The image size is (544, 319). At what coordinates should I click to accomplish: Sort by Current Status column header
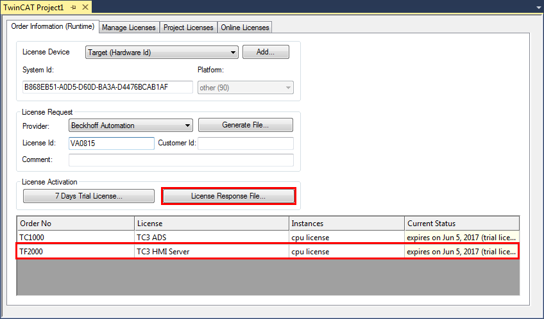462,224
